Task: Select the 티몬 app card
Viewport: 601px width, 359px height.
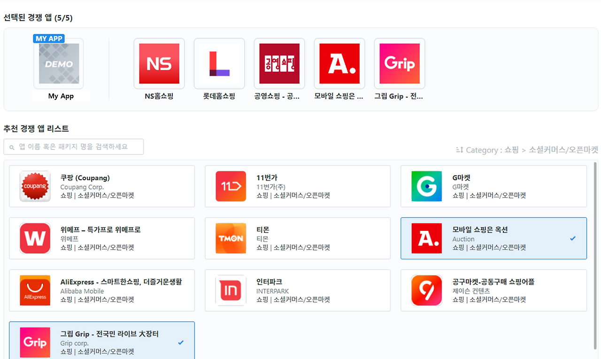Action: [x=298, y=238]
